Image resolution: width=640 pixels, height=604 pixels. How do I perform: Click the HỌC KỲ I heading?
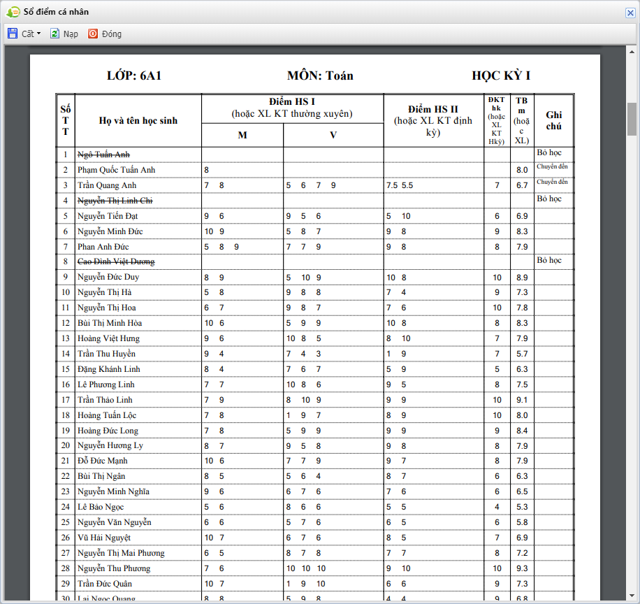pyautogui.click(x=501, y=75)
